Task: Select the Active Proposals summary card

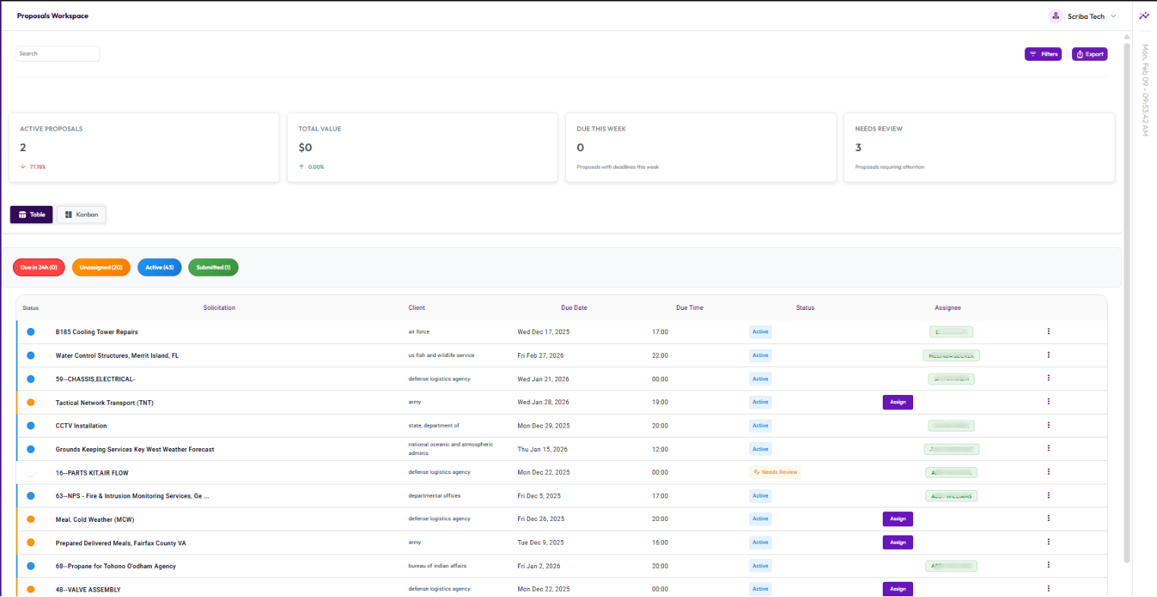Action: pos(144,148)
